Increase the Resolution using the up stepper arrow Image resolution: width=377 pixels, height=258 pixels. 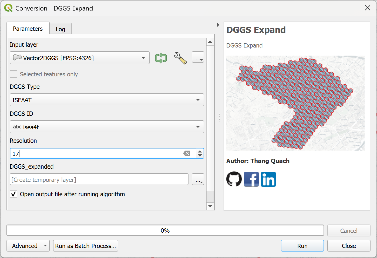tap(200, 151)
